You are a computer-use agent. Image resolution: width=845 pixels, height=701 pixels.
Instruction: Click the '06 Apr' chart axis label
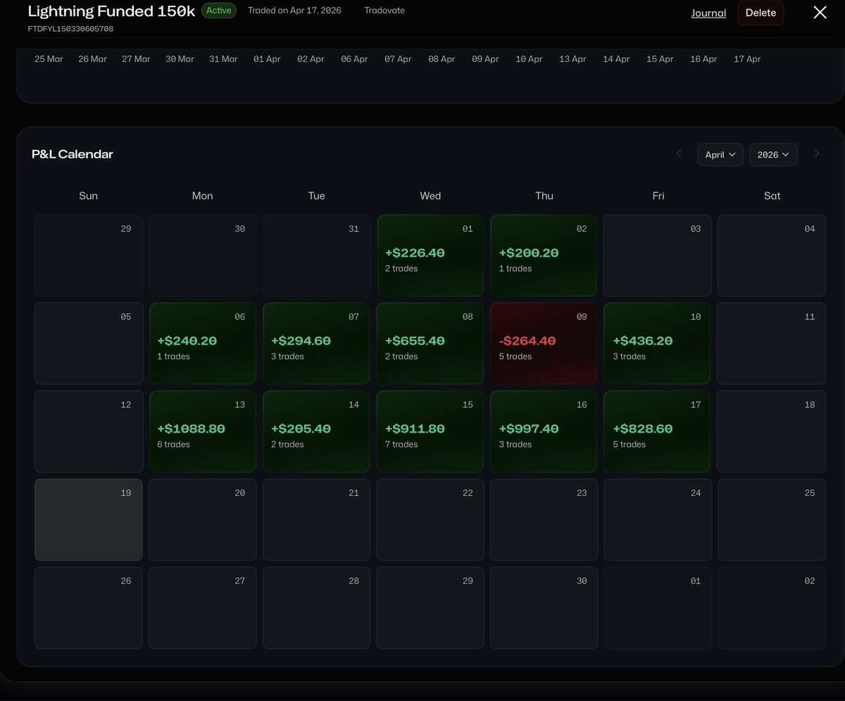354,59
